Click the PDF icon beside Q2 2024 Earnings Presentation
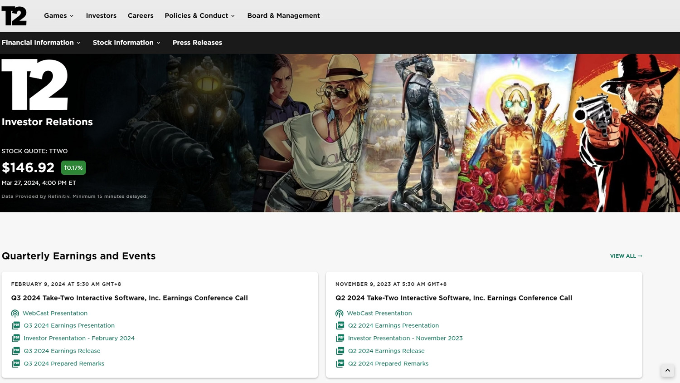This screenshot has height=383, width=680. (x=340, y=325)
